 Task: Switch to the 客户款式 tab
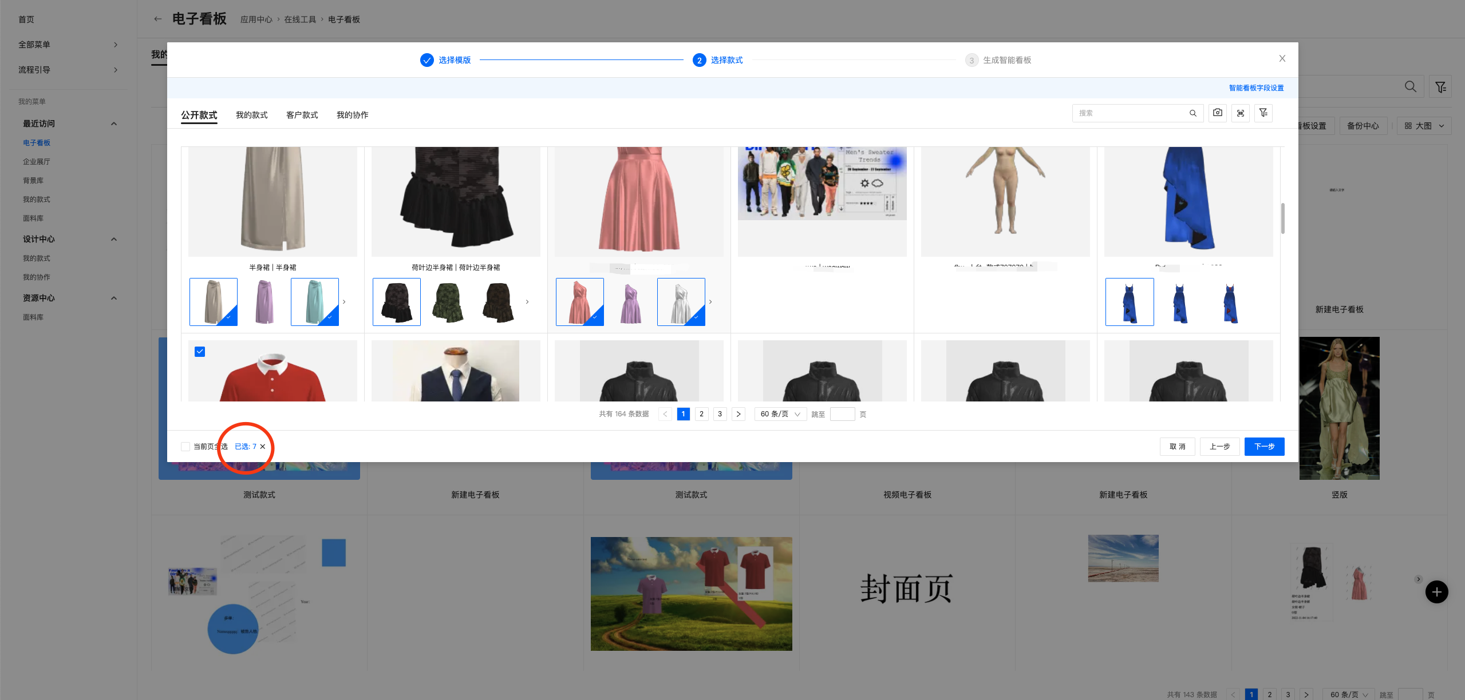click(x=302, y=115)
